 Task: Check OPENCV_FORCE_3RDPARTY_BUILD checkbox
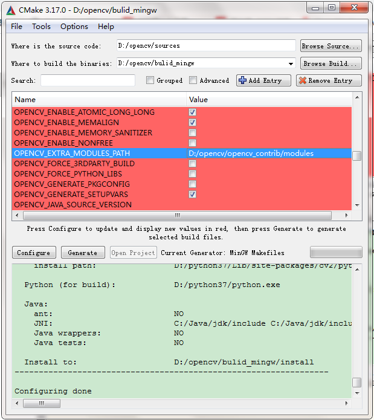[x=192, y=163]
